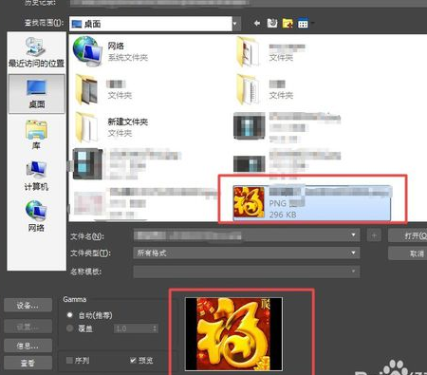
Task: Select the 新建文件夹 folder
Action: [111, 127]
